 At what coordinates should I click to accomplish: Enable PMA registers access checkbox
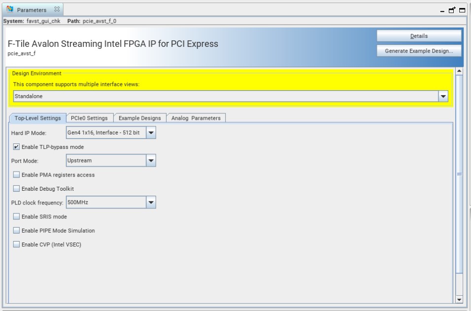coord(17,174)
